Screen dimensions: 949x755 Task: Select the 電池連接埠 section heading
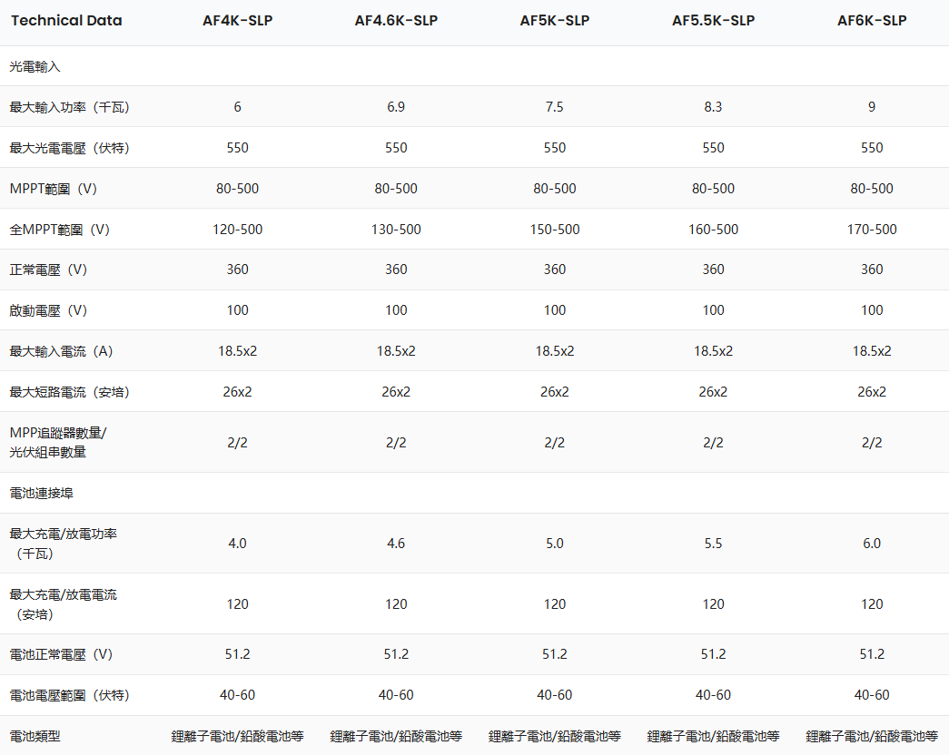point(42,493)
